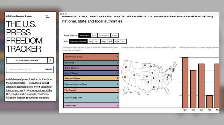Viewport: 224px width, 125px height.
Task: Click the November bar in chart
Action: pos(185,83)
